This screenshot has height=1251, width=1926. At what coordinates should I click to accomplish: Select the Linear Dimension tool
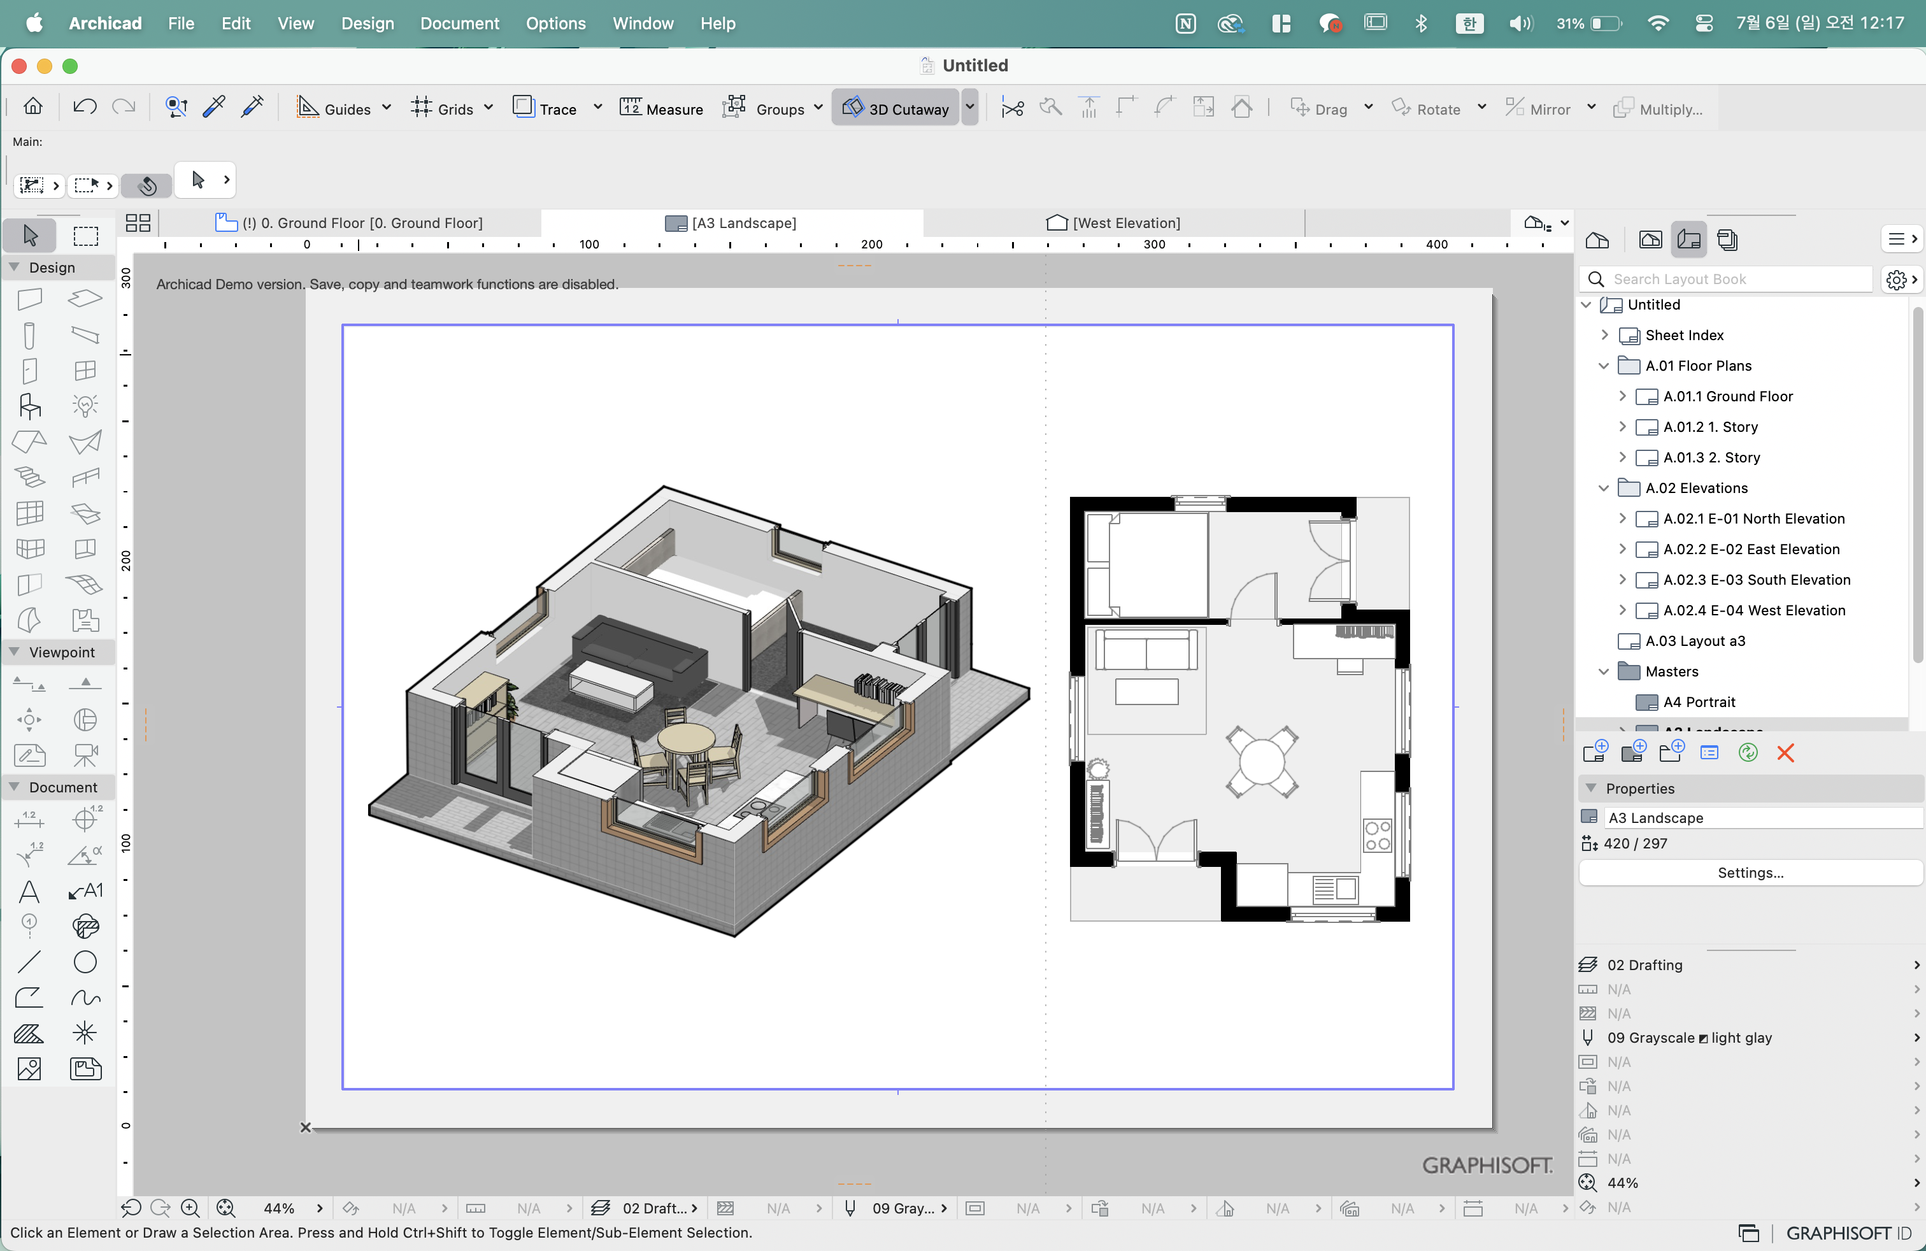pos(30,820)
